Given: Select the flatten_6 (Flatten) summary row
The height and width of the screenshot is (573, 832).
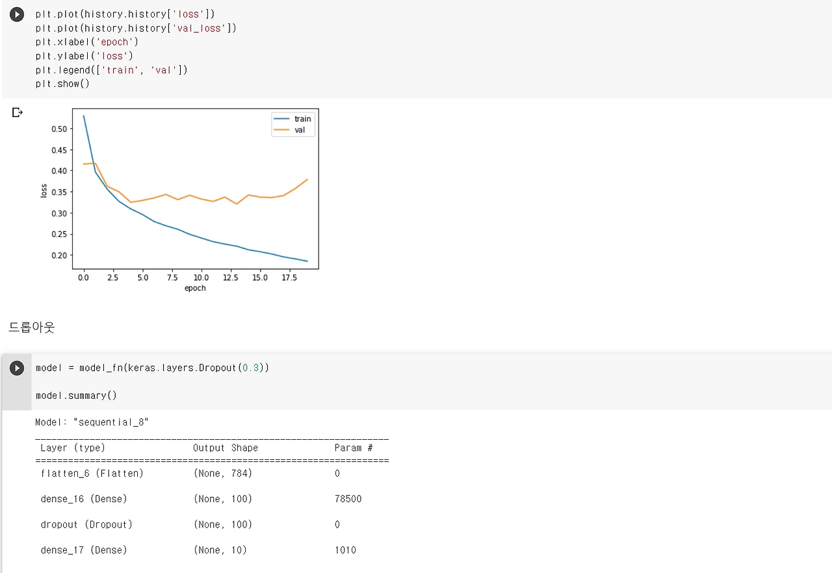Looking at the screenshot, I should point(212,474).
